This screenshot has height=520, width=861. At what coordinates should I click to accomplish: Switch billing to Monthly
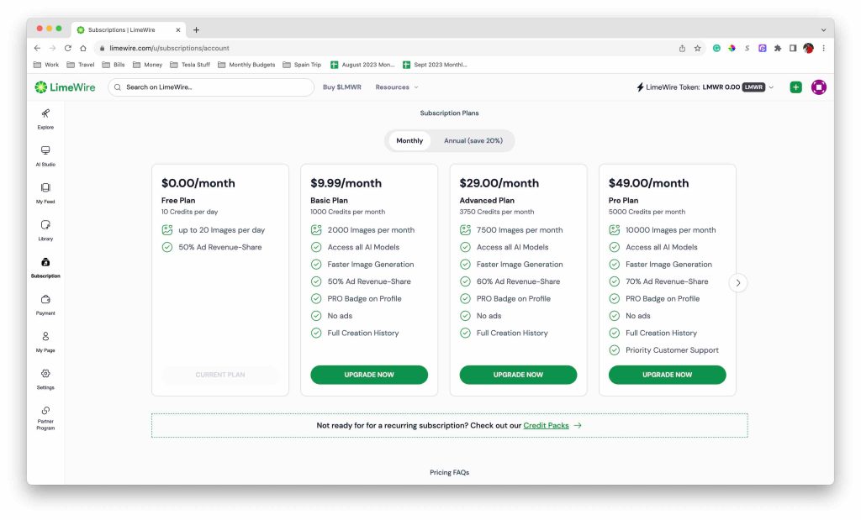pos(409,141)
